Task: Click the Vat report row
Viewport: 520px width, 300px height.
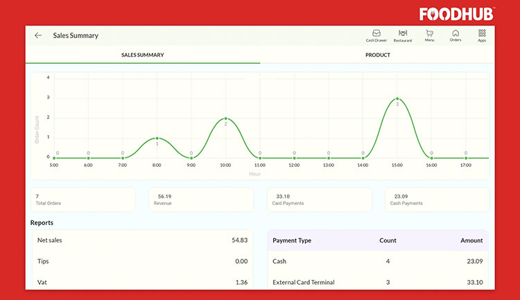Action: pyautogui.click(x=142, y=282)
